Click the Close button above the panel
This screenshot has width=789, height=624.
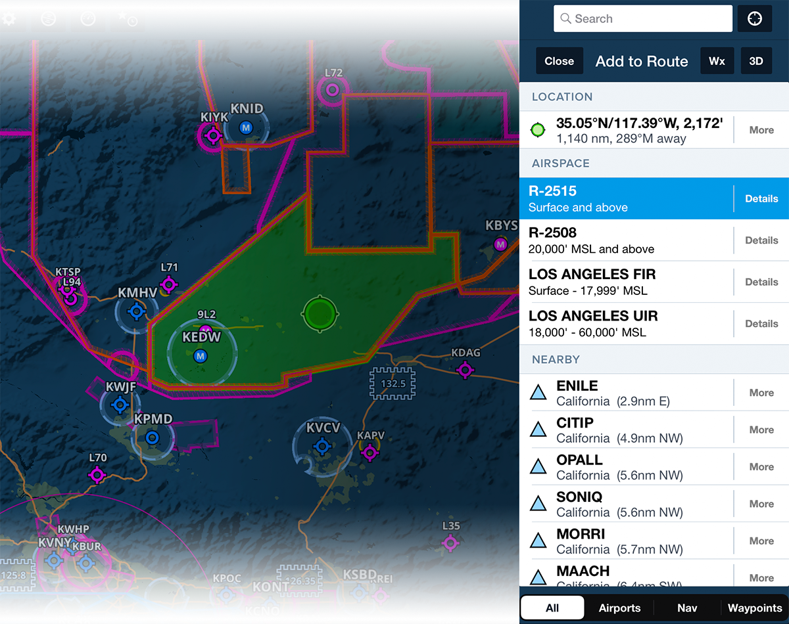[559, 60]
